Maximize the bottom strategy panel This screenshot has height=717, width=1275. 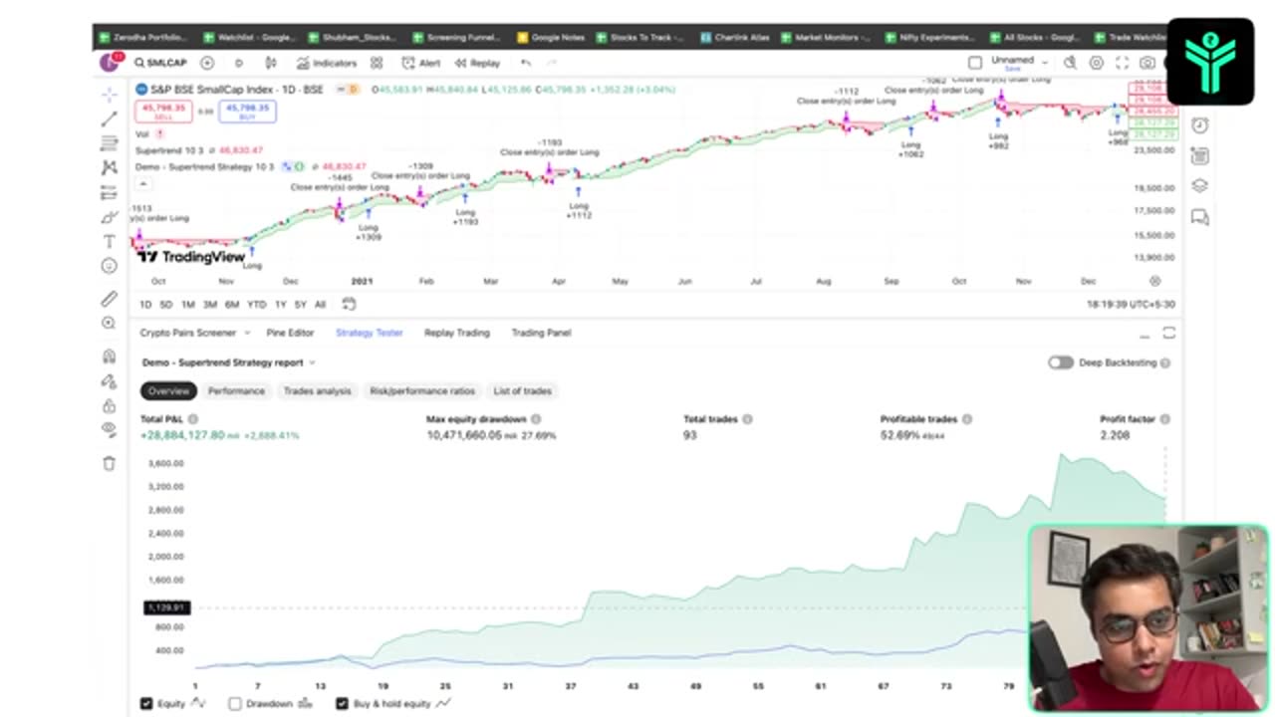1168,333
